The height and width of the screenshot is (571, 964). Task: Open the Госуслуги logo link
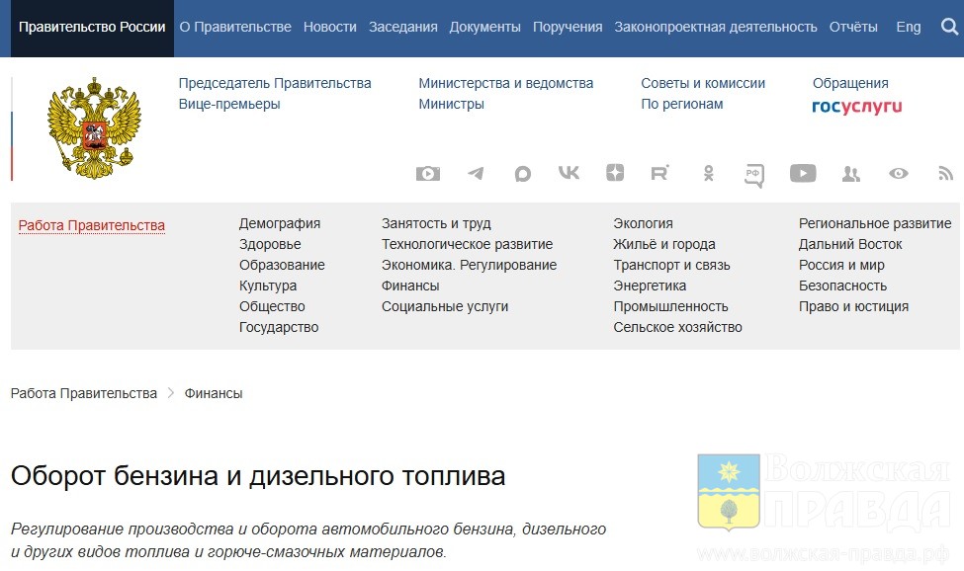coord(856,106)
